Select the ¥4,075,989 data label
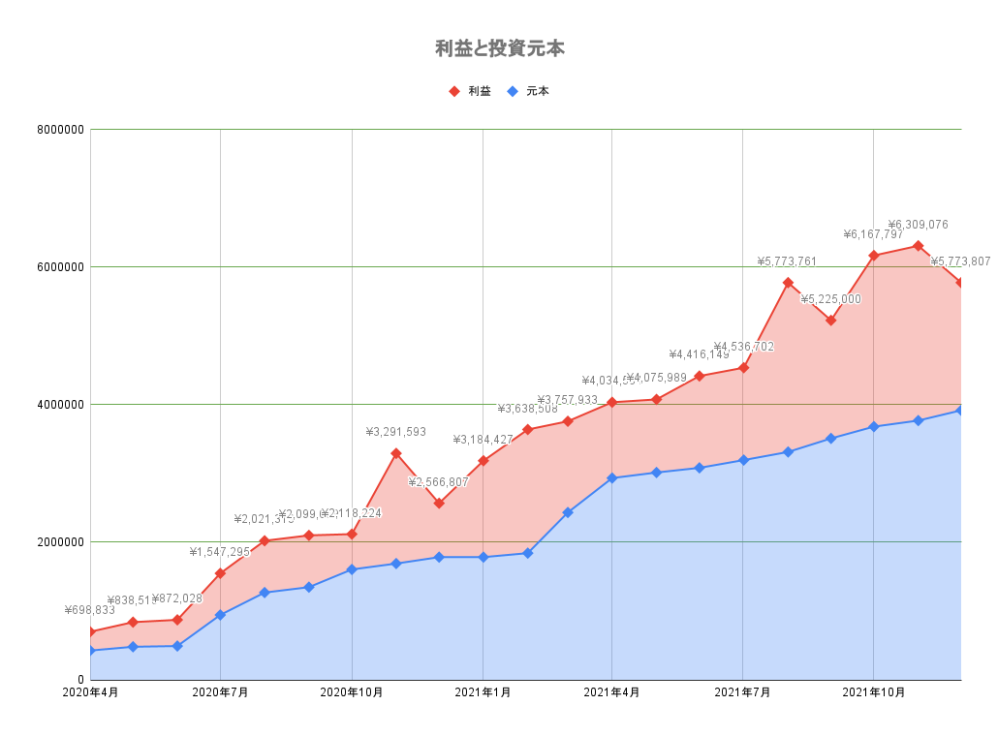Screen dimensions: 998x736 [656, 378]
